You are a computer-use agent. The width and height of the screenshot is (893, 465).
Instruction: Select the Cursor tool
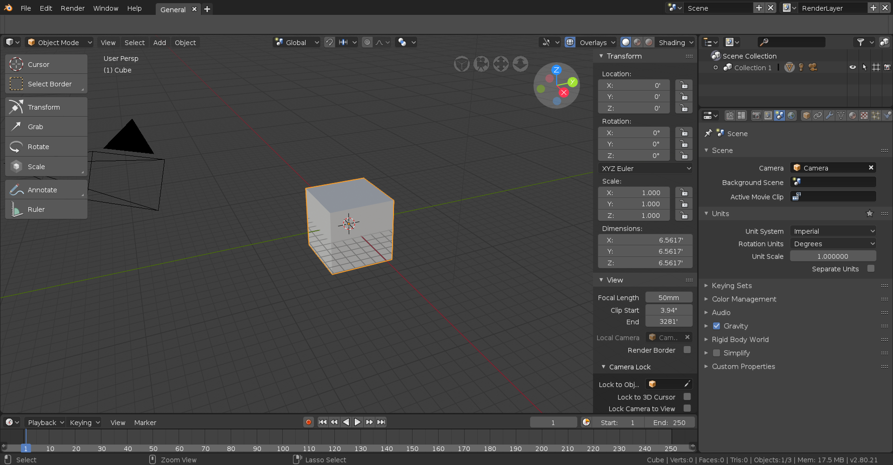(x=46, y=64)
